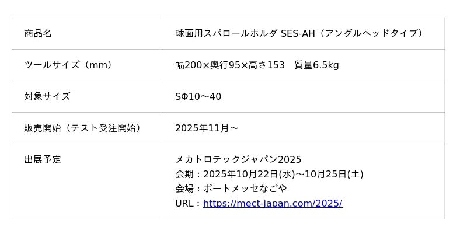Click the 2025年11月～ sales start value
Screen dimensions: 467x237
207,128
